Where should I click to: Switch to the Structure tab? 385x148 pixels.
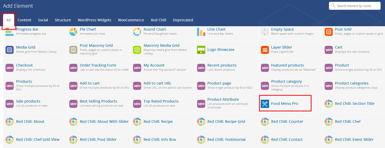[63, 20]
